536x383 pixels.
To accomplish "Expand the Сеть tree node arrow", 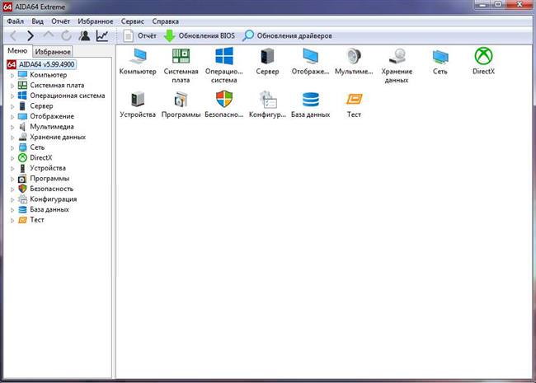I will tap(12, 147).
